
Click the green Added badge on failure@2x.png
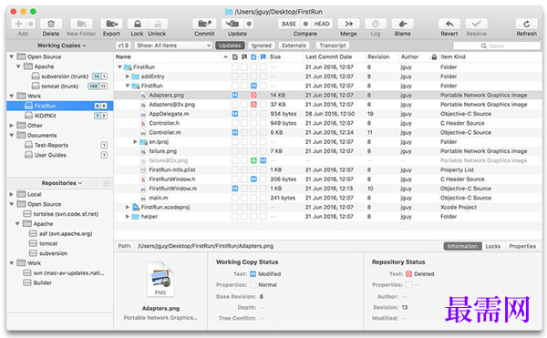pos(253,160)
